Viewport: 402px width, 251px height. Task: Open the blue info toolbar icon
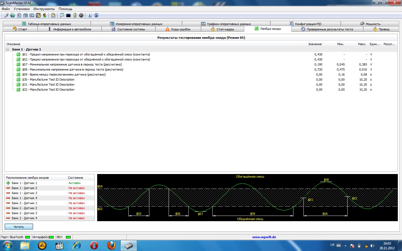click(90, 15)
